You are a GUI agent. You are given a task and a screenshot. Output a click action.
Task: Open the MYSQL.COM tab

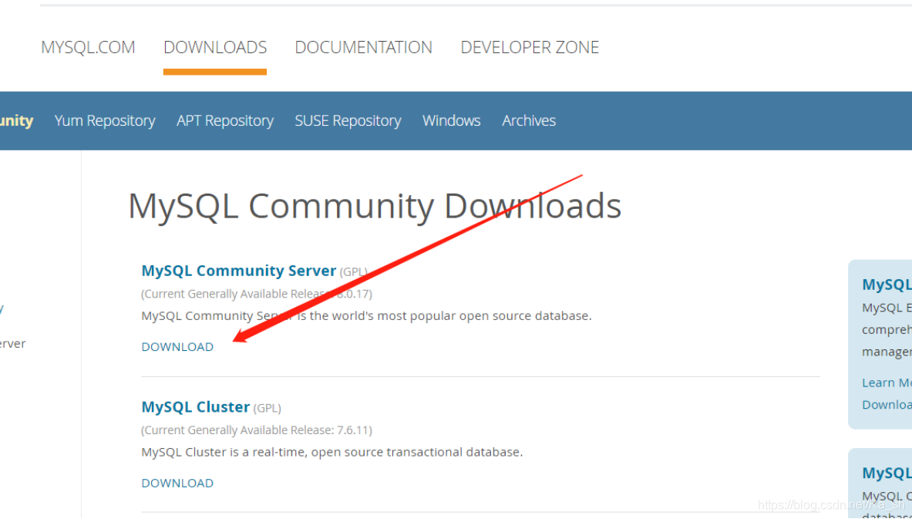coord(88,47)
